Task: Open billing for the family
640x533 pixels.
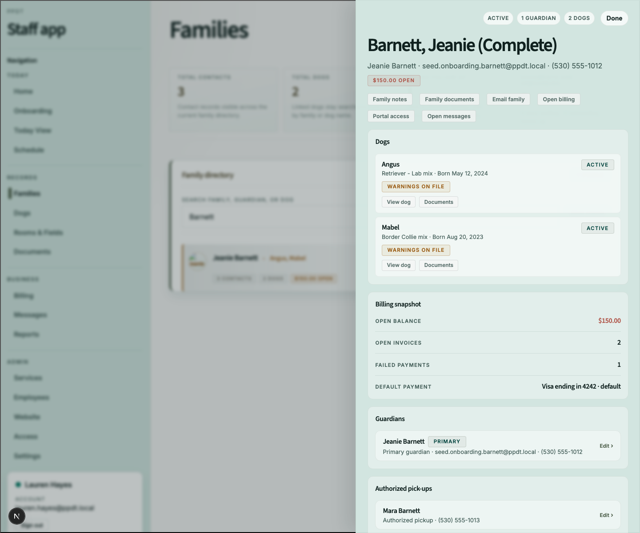Action: [559, 99]
